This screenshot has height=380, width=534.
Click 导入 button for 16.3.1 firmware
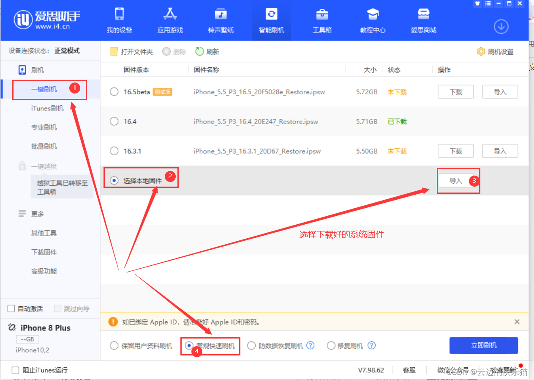coord(500,151)
